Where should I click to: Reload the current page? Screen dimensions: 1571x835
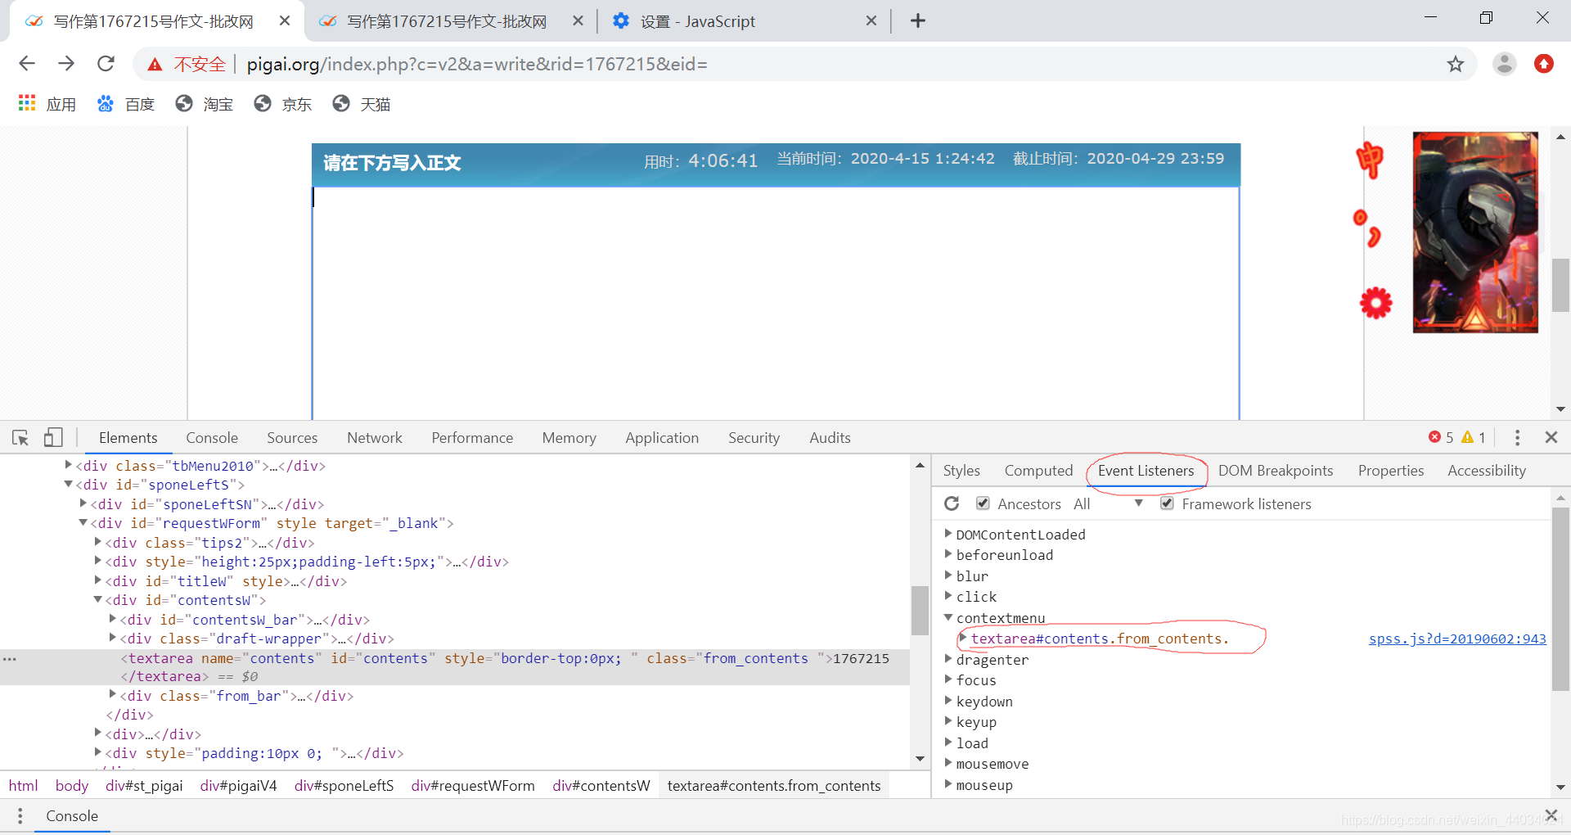pos(106,64)
